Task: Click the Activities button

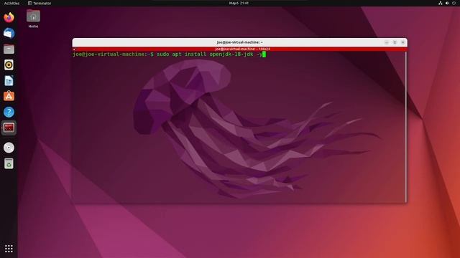Action: (x=11, y=3)
